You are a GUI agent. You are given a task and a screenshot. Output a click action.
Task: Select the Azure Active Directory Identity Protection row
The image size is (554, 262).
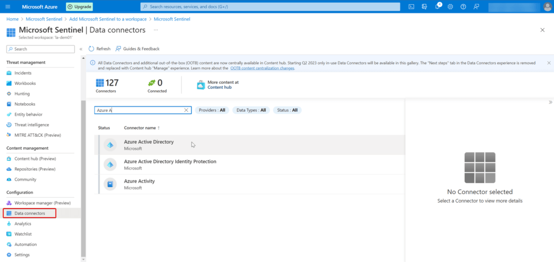249,164
